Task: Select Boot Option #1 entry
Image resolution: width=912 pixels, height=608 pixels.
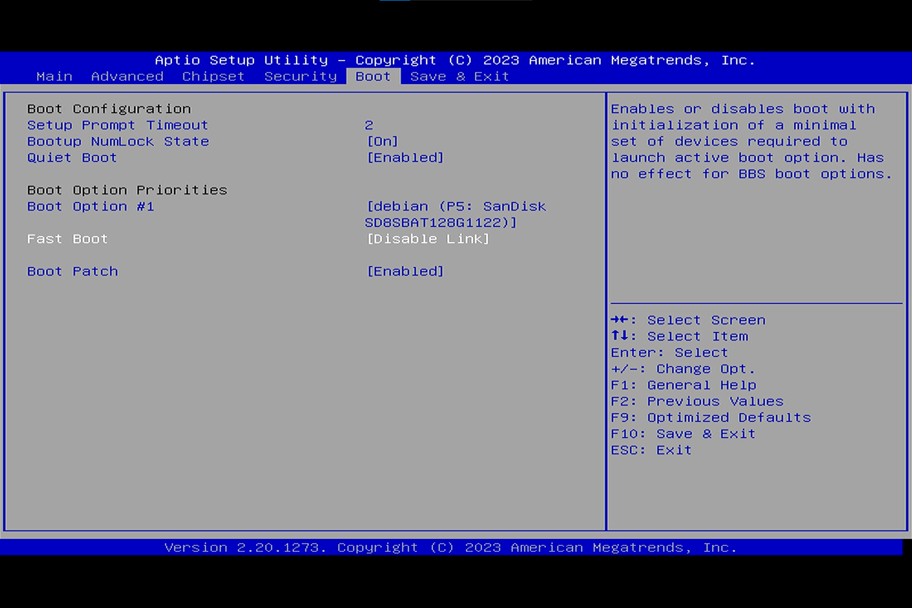Action: pyautogui.click(x=90, y=207)
